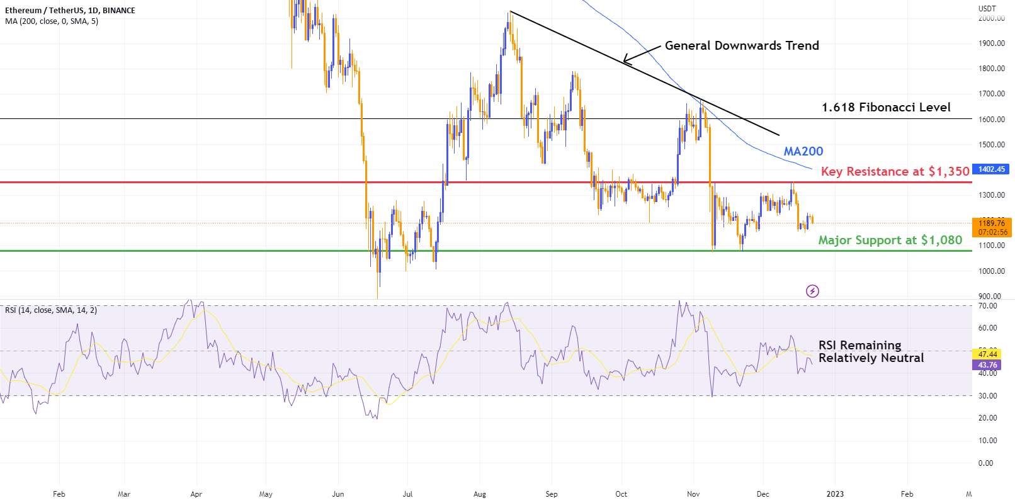Click the 1700.00 price axis label
The height and width of the screenshot is (503, 1015).
point(992,94)
